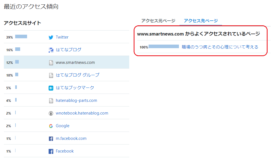Click the 4% value for hatenablog-parts.com
Screen dimensions: 272x158
click(x=9, y=101)
